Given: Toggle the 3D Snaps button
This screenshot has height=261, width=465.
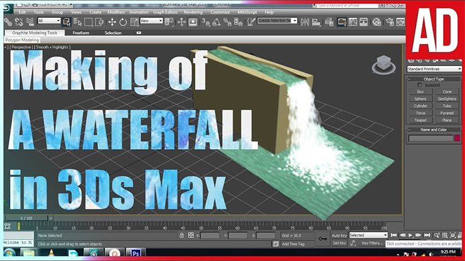Looking at the screenshot, I should pos(205,22).
